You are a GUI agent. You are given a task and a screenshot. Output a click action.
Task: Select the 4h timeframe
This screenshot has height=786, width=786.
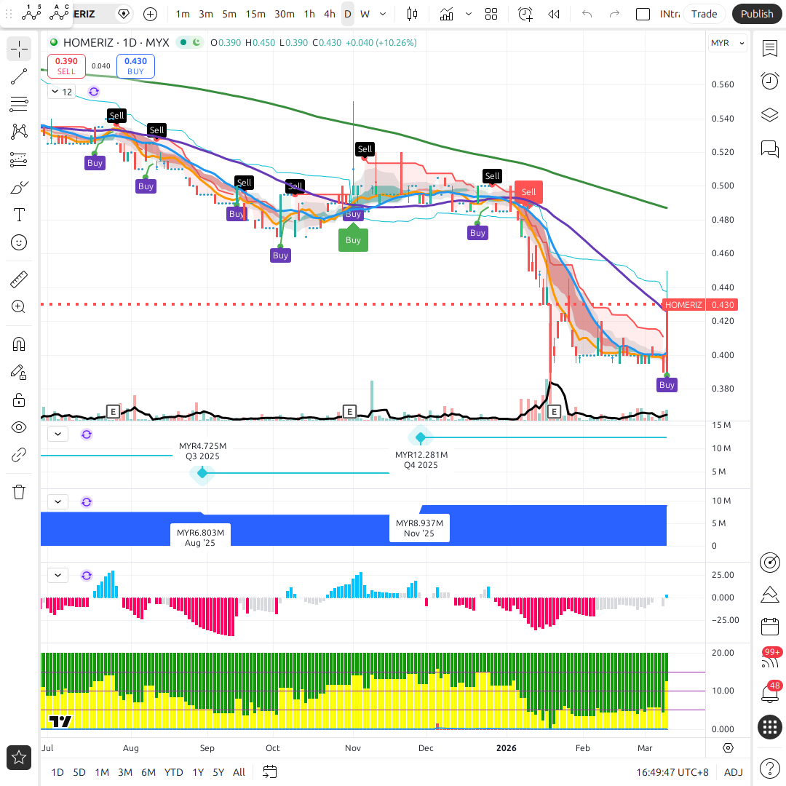coord(330,14)
